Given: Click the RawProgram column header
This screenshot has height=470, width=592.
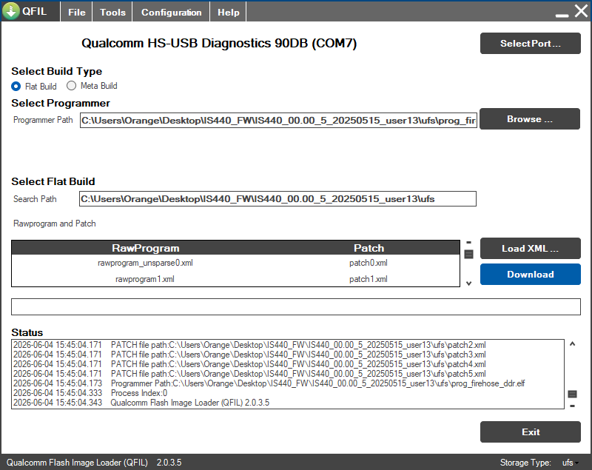Looking at the screenshot, I should 145,248.
